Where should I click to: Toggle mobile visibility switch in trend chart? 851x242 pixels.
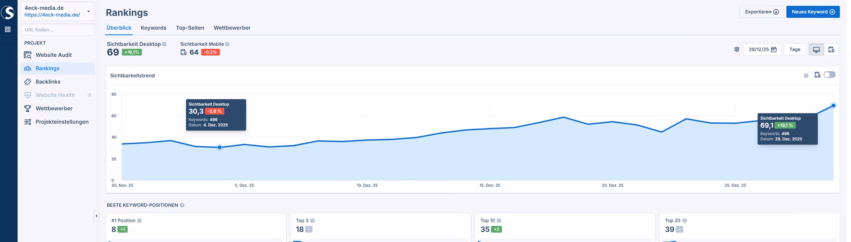[829, 75]
